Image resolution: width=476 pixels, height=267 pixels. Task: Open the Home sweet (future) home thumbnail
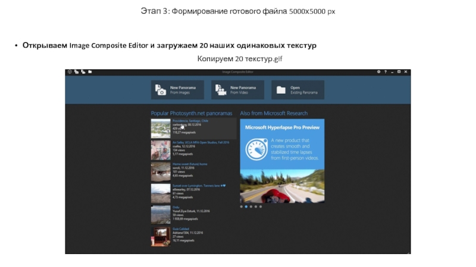pyautogui.click(x=161, y=171)
